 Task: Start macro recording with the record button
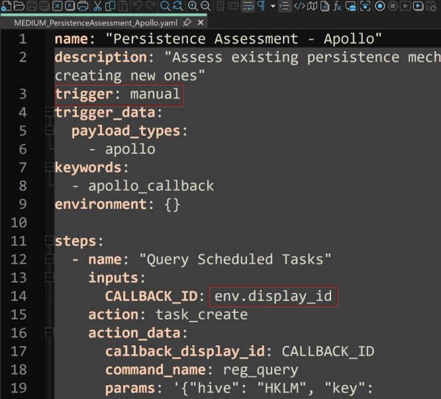380,5
